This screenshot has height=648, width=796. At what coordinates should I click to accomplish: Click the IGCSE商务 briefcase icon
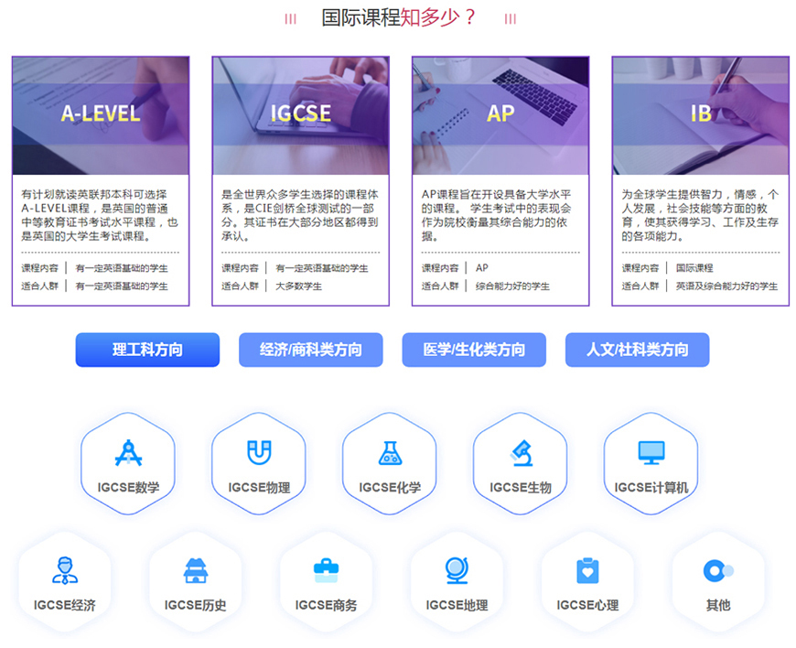point(325,570)
